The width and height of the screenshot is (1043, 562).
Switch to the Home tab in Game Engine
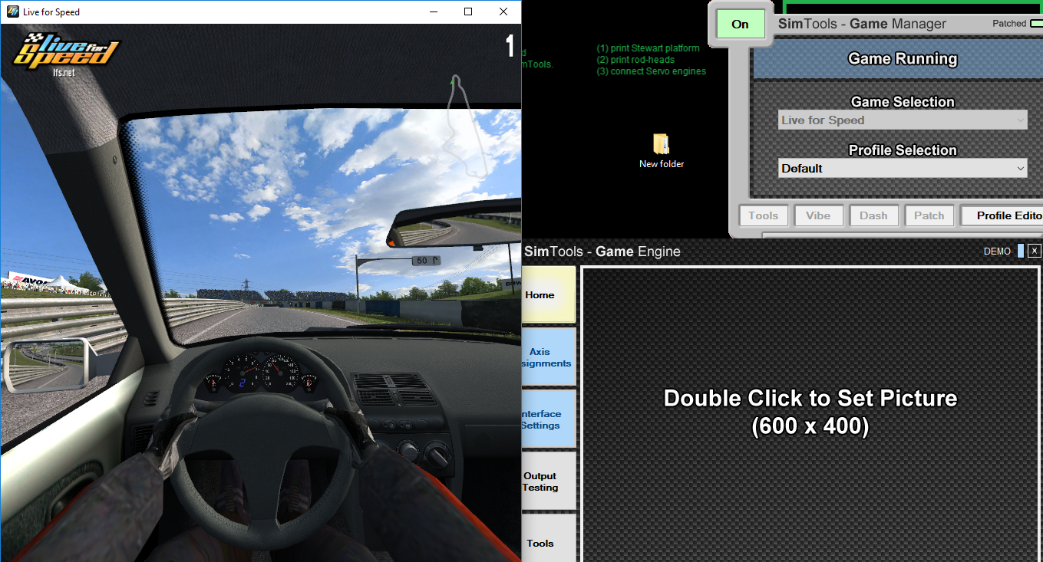(548, 294)
